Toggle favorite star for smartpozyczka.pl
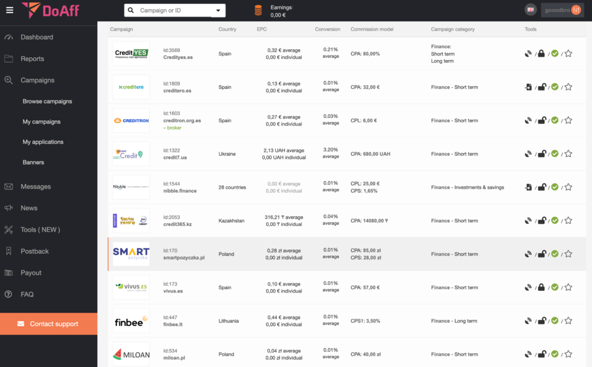 [568, 254]
